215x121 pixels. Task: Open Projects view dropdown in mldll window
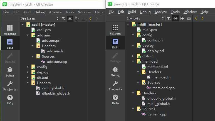point(145,18)
